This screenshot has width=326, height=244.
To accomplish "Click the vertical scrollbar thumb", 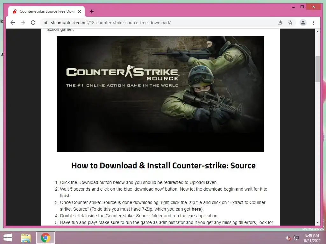I will click(317, 69).
